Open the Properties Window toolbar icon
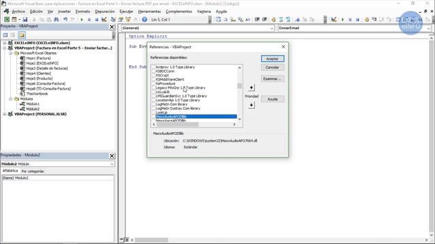This screenshot has width=435, height=244. [x=120, y=20]
